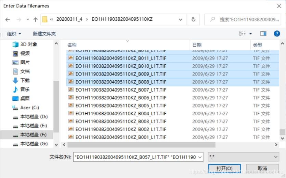
Task: Change the view layout icon
Action: (x=243, y=33)
